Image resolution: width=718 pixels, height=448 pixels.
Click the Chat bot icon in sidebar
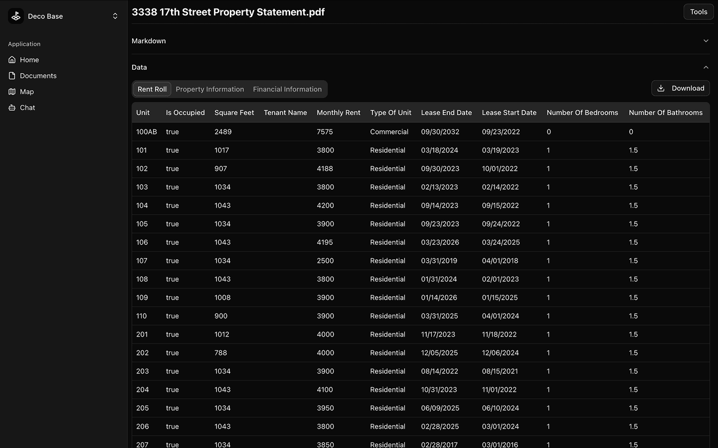click(12, 108)
